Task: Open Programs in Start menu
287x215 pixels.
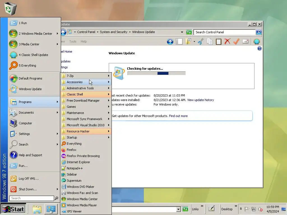Action: (x=34, y=102)
